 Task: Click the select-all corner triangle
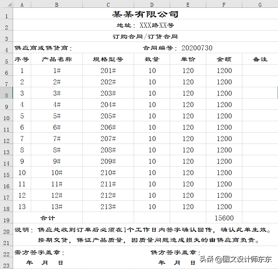coord(9,4)
